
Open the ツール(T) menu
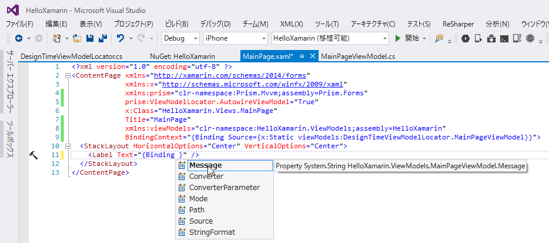coord(327,24)
